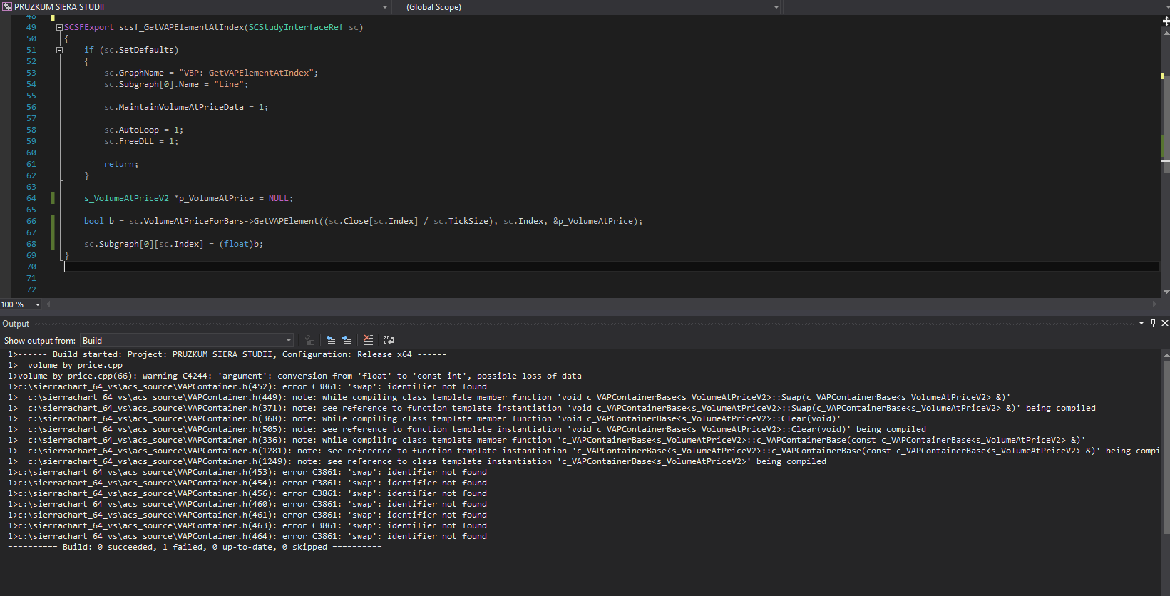Collapse the if (sc.SetDefaults) code block
1170x596 pixels.
pyautogui.click(x=59, y=50)
